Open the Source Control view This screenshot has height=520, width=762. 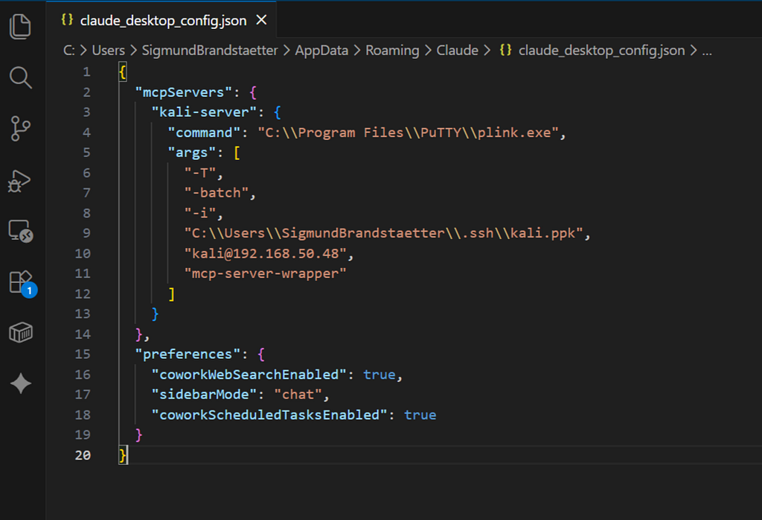20,129
